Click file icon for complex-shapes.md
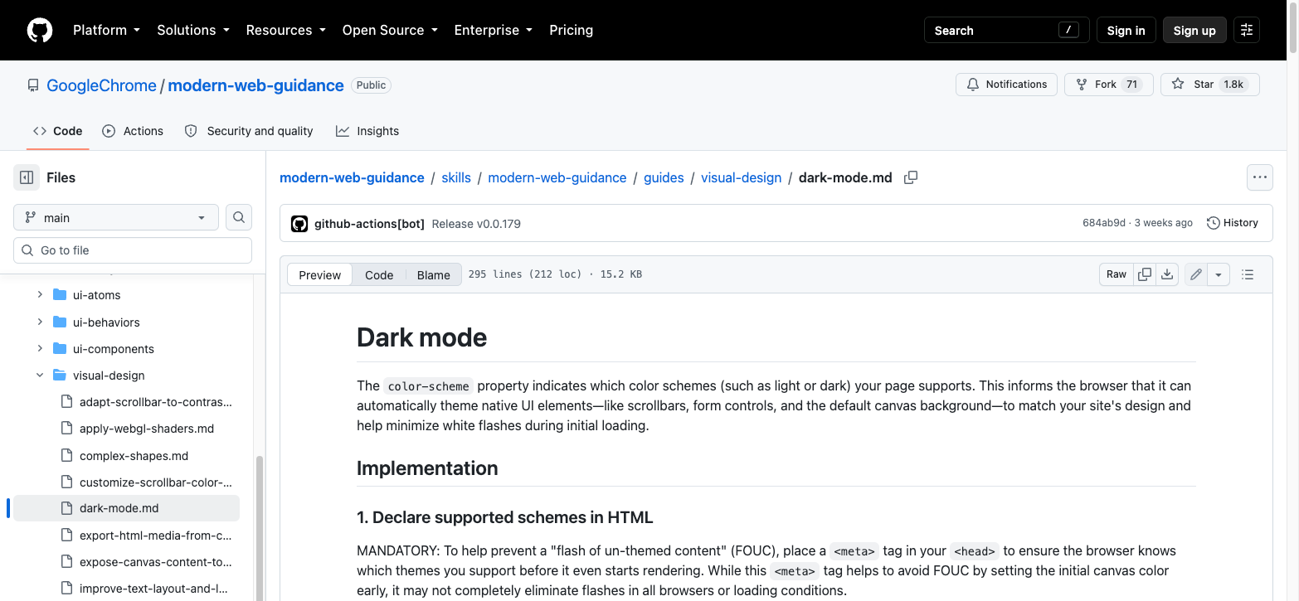The width and height of the screenshot is (1299, 601). [66, 455]
